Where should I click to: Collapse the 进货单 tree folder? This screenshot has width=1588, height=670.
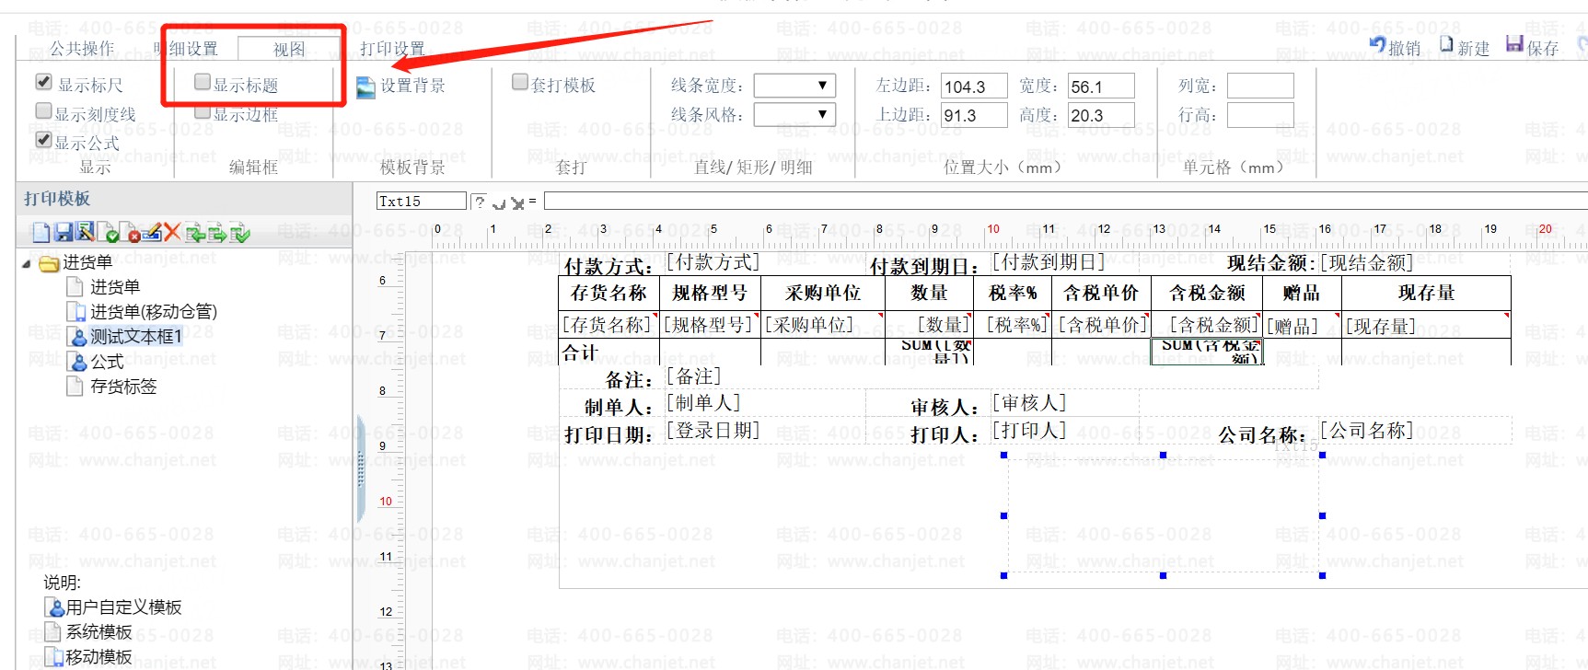27,264
